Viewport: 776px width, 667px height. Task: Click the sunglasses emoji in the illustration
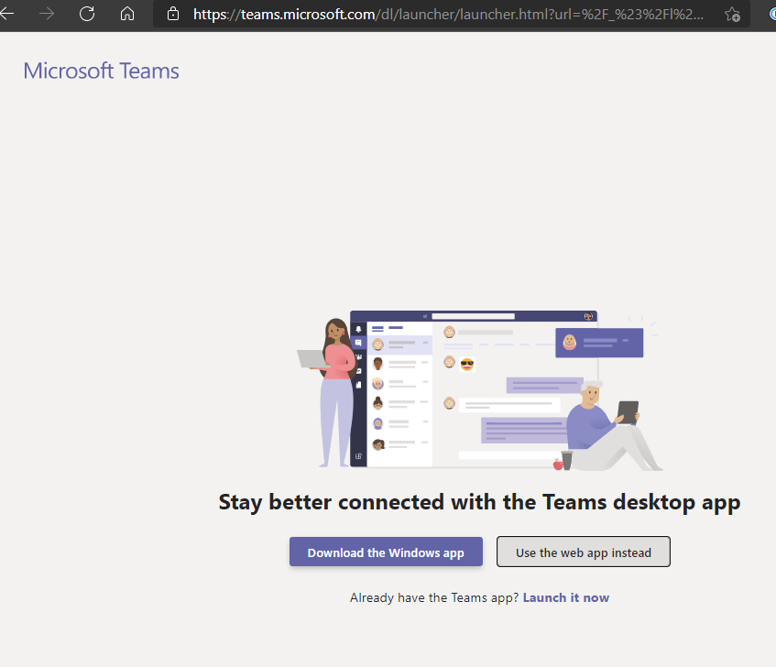coord(466,364)
